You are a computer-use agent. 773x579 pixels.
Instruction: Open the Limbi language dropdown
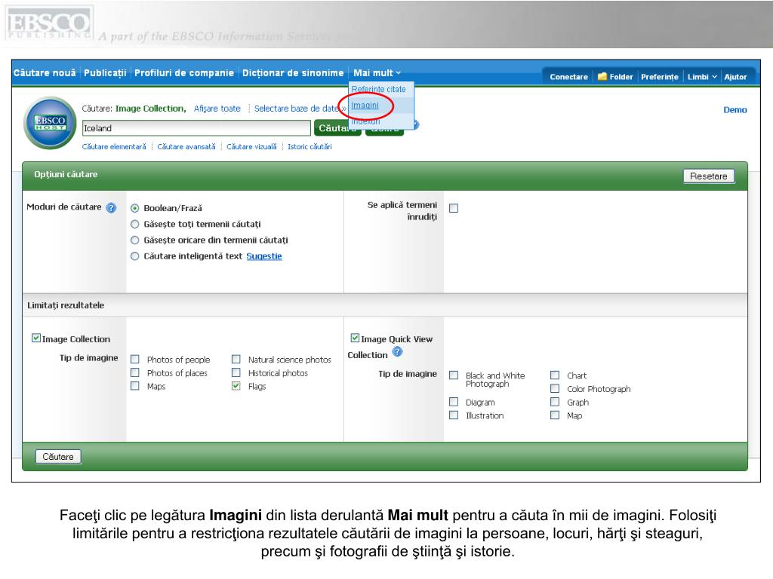pyautogui.click(x=701, y=77)
